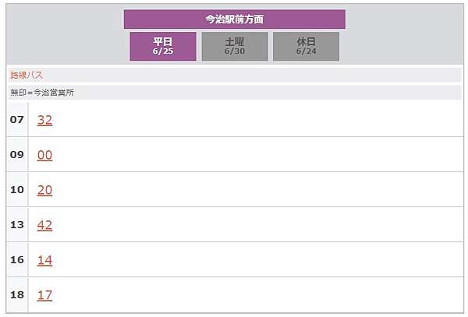Open the 07:32 departure link

click(44, 120)
